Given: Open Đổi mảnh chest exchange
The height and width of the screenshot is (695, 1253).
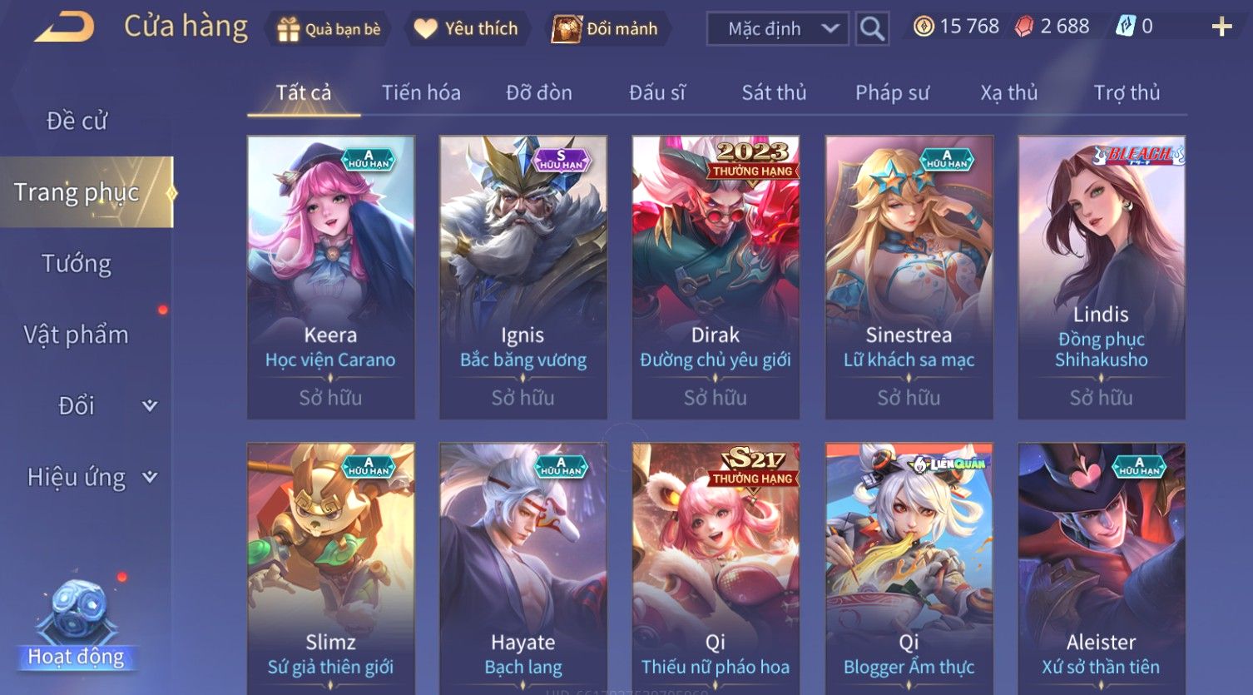Looking at the screenshot, I should (605, 29).
